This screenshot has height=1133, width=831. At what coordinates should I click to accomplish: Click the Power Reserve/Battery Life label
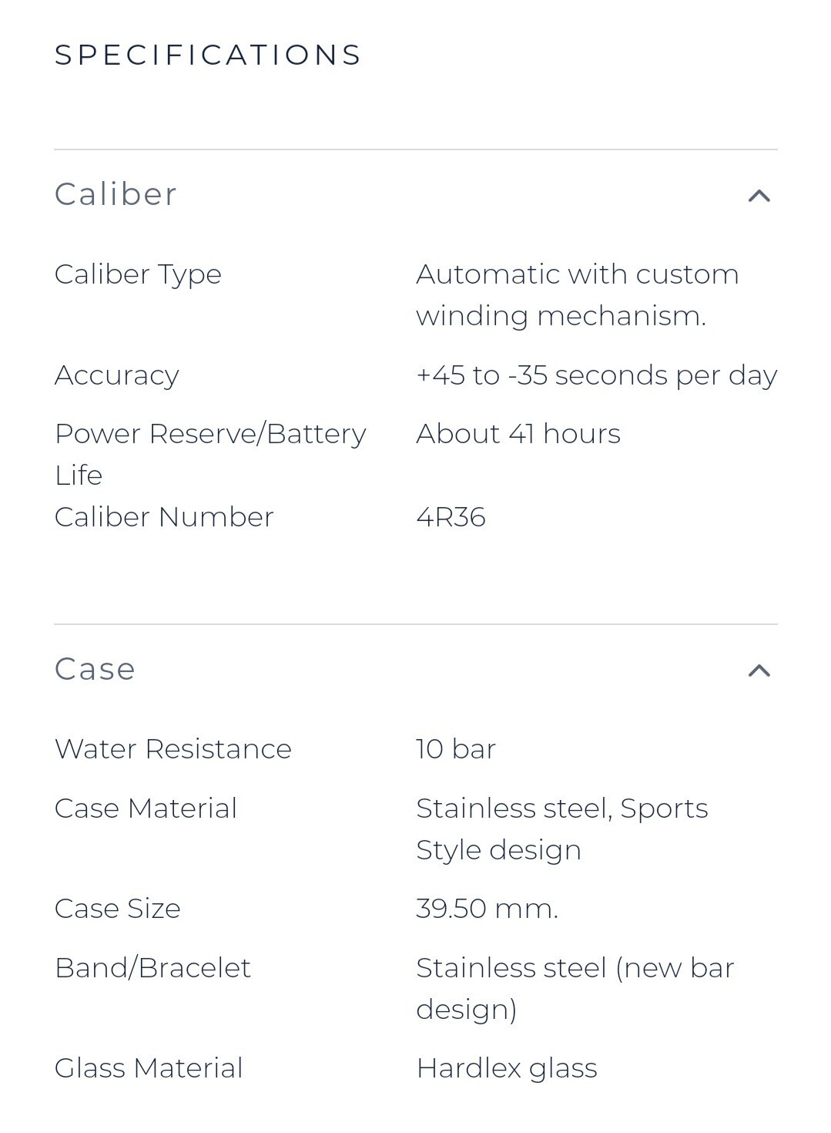(x=210, y=454)
